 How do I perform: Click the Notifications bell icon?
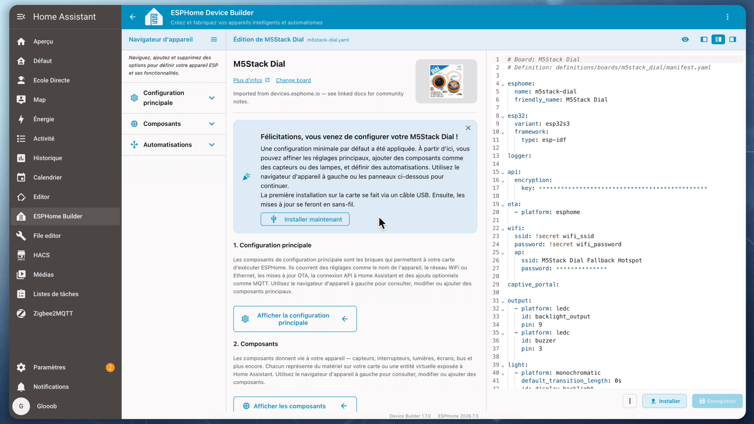coord(21,387)
